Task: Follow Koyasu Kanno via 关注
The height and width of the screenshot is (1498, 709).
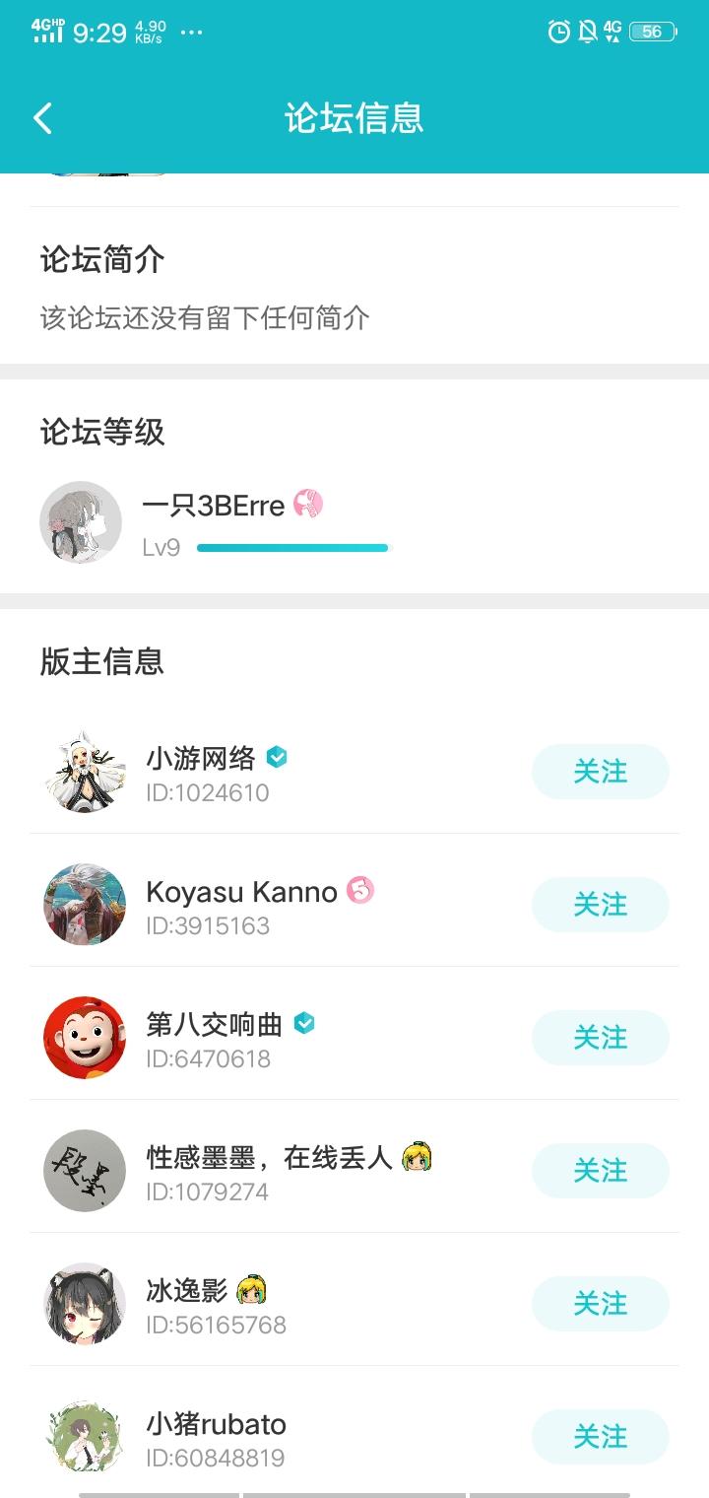Action: pos(600,905)
